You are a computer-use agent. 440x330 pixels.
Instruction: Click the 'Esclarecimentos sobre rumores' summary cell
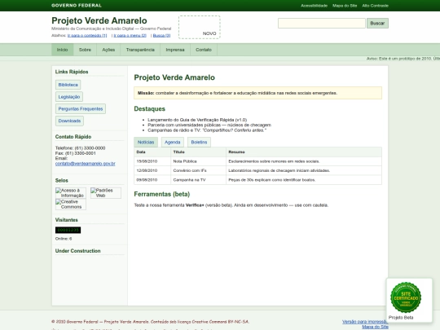(x=304, y=161)
